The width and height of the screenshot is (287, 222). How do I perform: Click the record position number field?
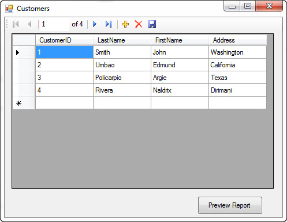[x=54, y=24]
